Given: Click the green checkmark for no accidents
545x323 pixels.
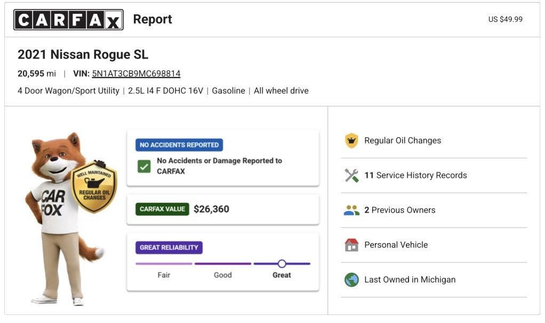Looking at the screenshot, I should tap(144, 166).
